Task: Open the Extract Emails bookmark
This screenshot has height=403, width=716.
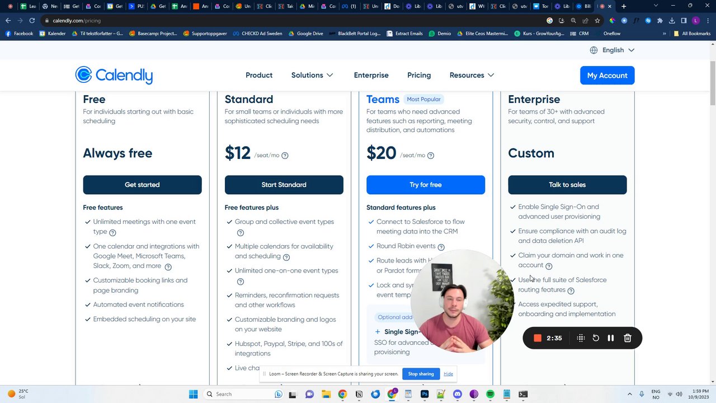Action: click(x=404, y=34)
